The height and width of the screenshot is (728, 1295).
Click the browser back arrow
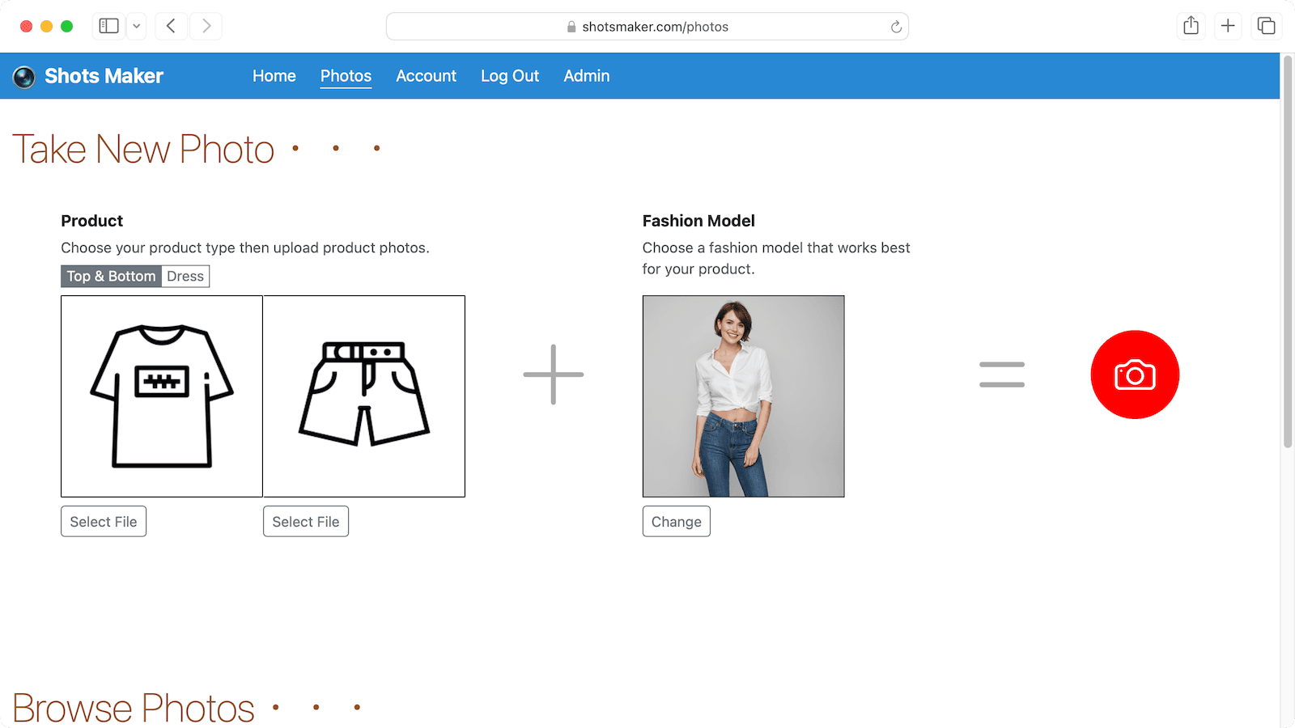click(171, 25)
